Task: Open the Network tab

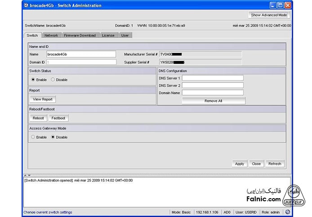Action: coord(51,35)
